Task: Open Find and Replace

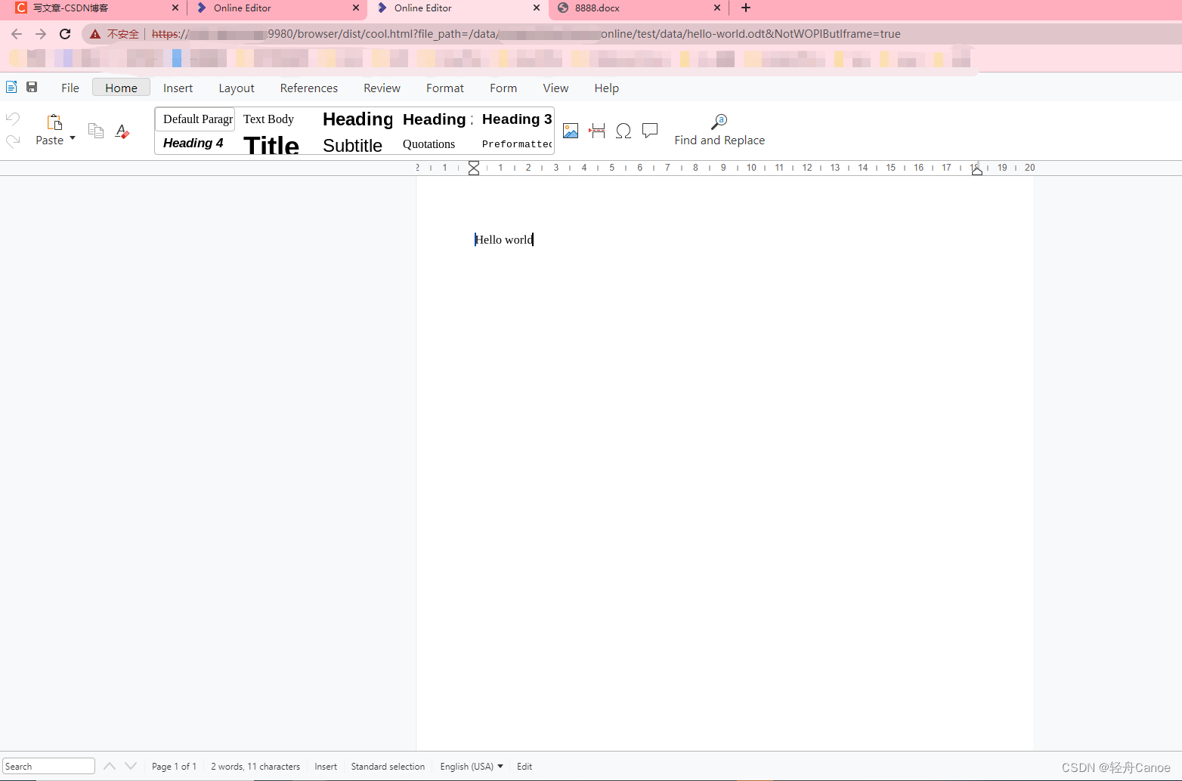Action: pos(719,130)
